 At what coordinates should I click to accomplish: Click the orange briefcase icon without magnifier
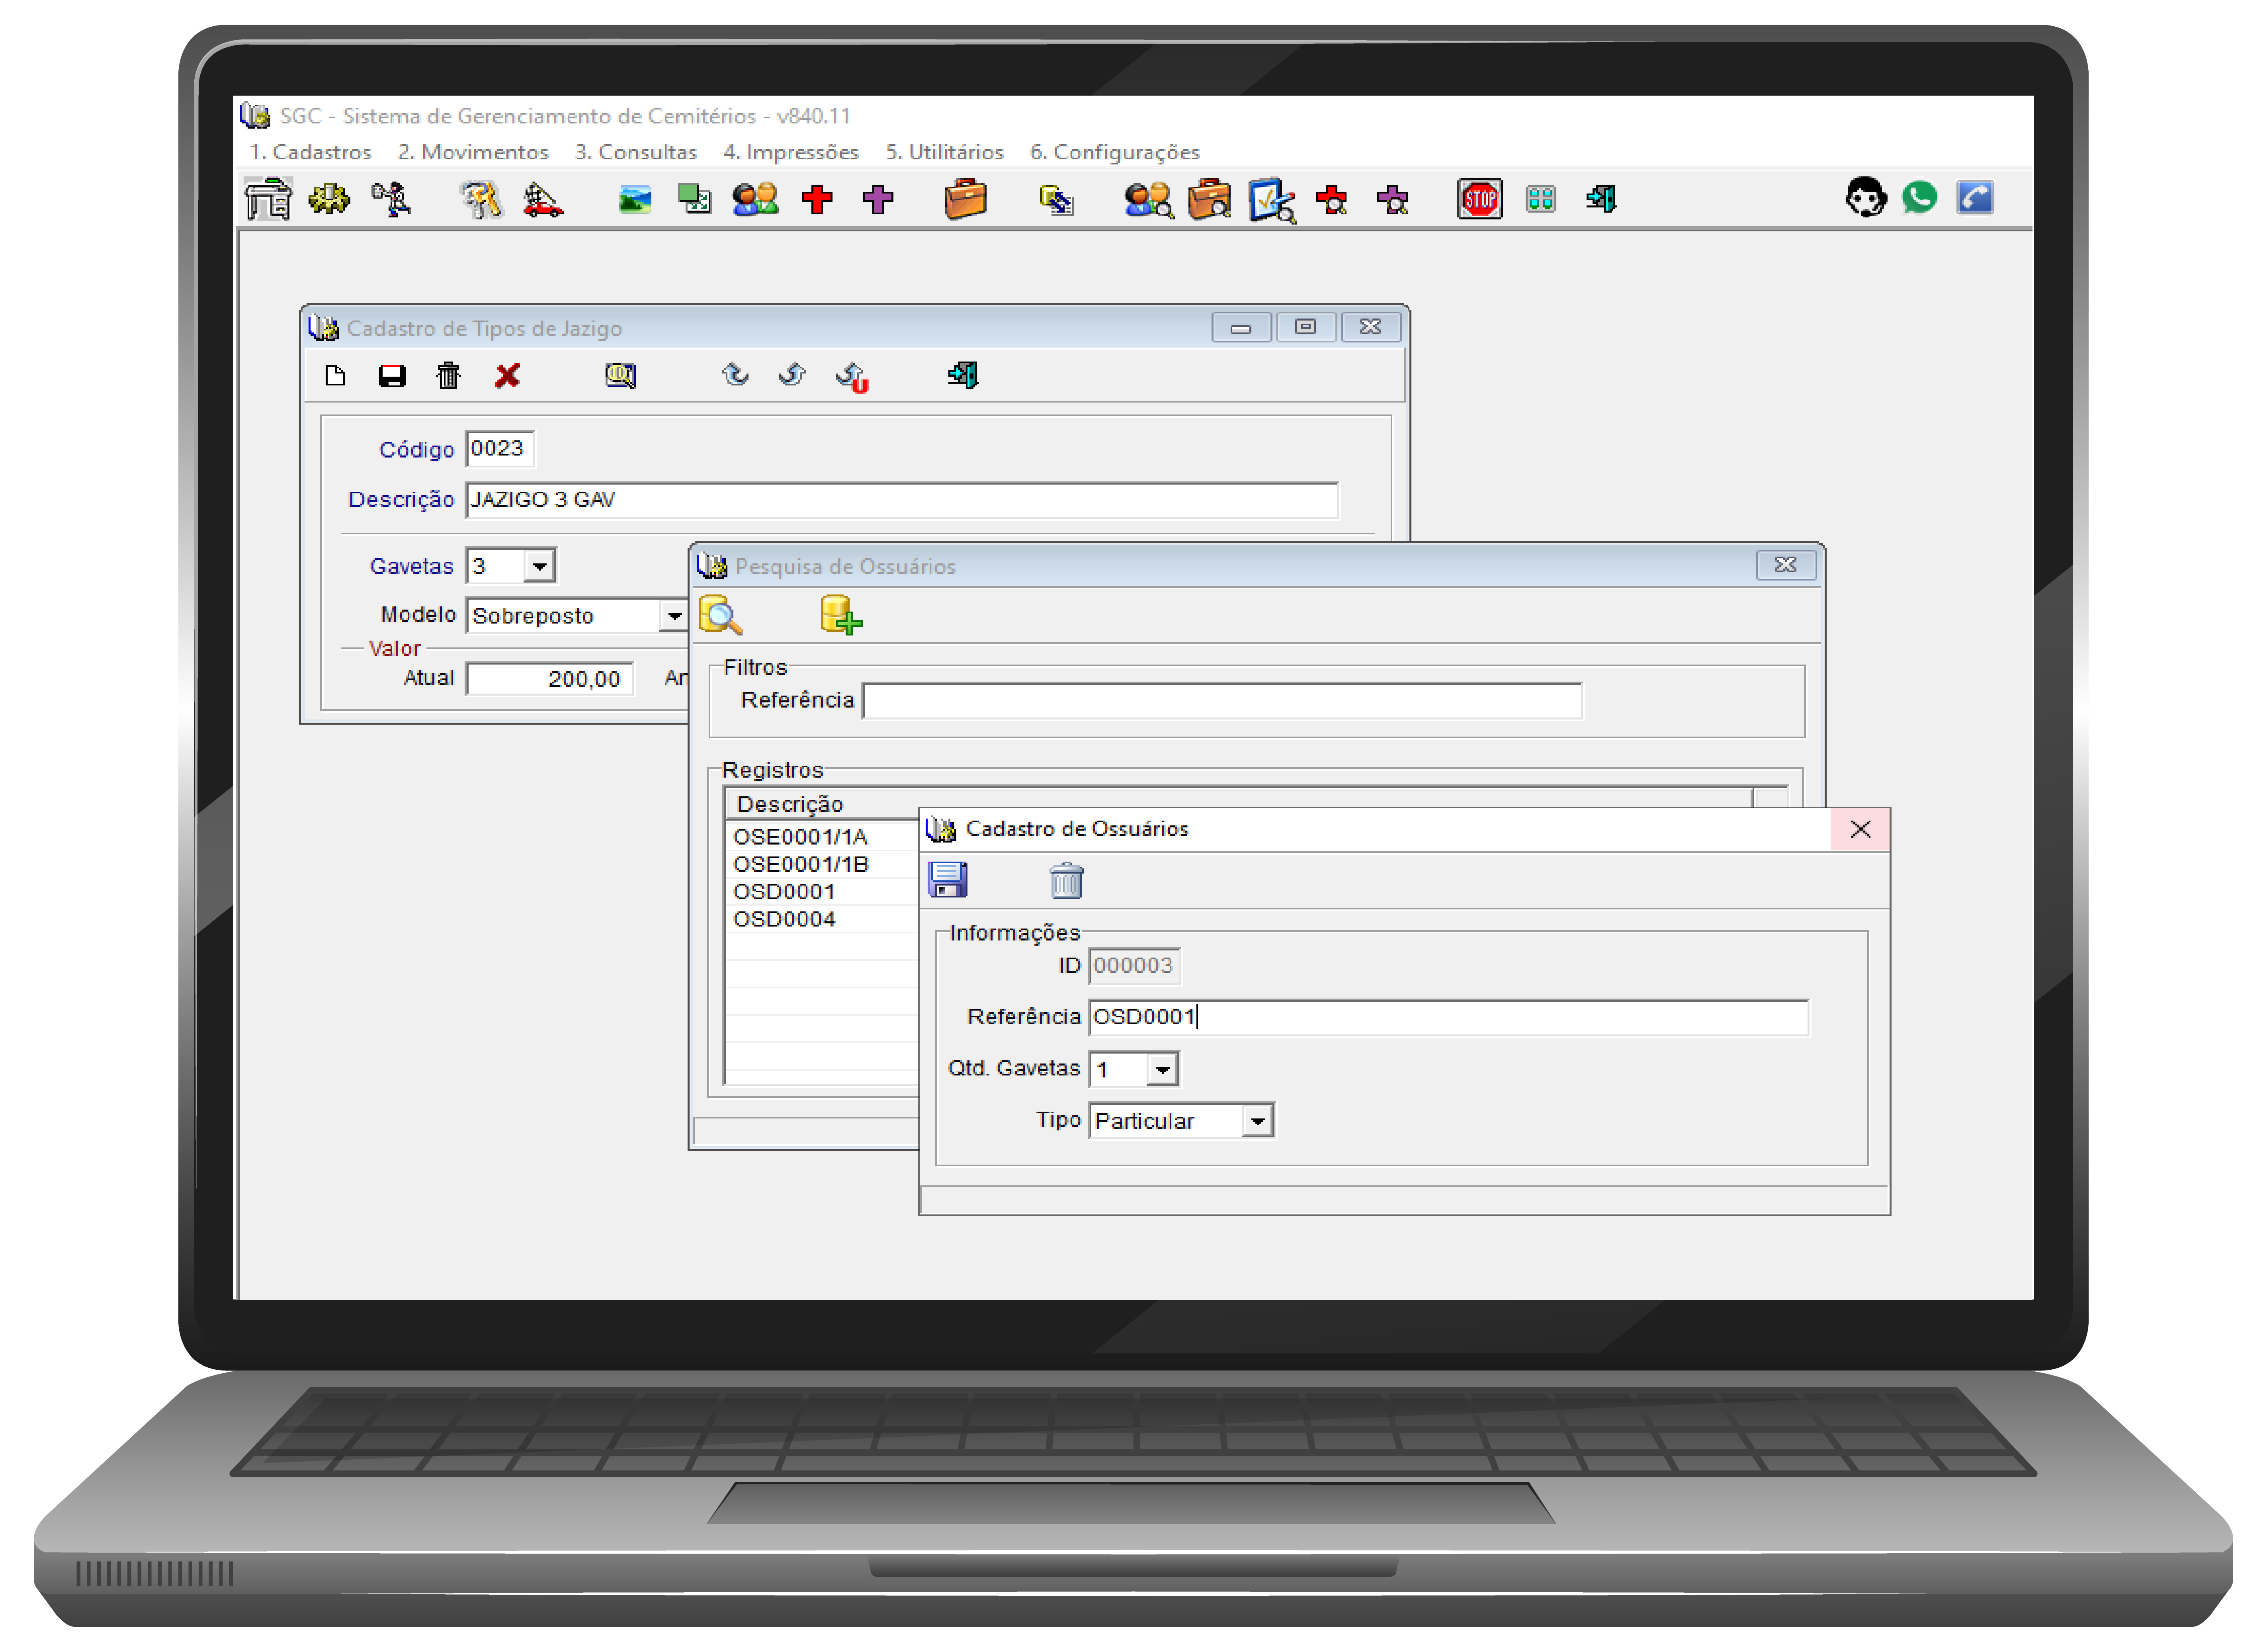(x=965, y=199)
